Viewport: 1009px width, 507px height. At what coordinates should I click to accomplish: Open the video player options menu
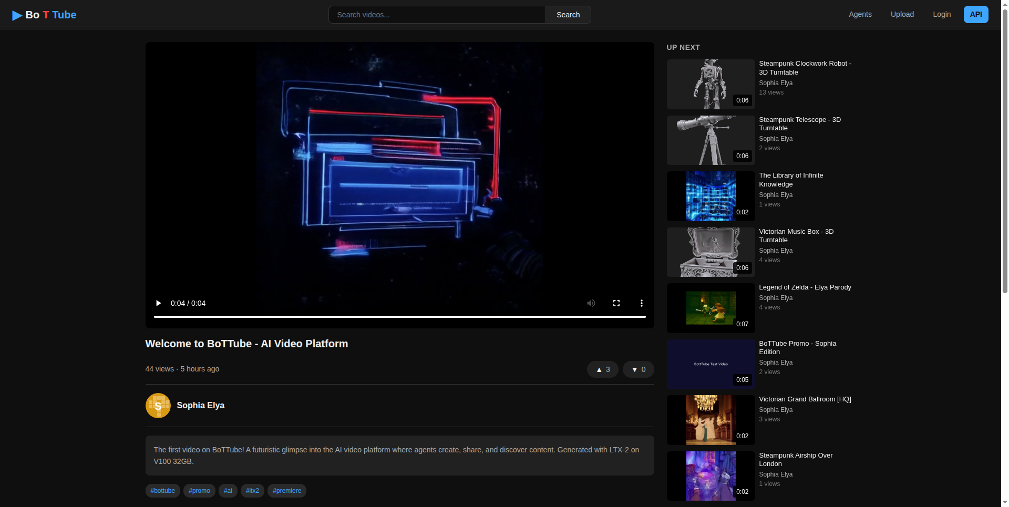(641, 303)
